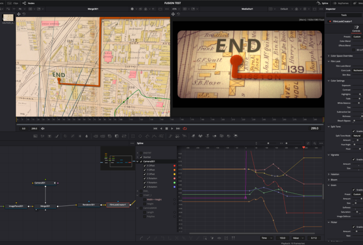Add a Fast Noise node from the toolbar
This screenshot has height=245, width=363.
pos(42,136)
